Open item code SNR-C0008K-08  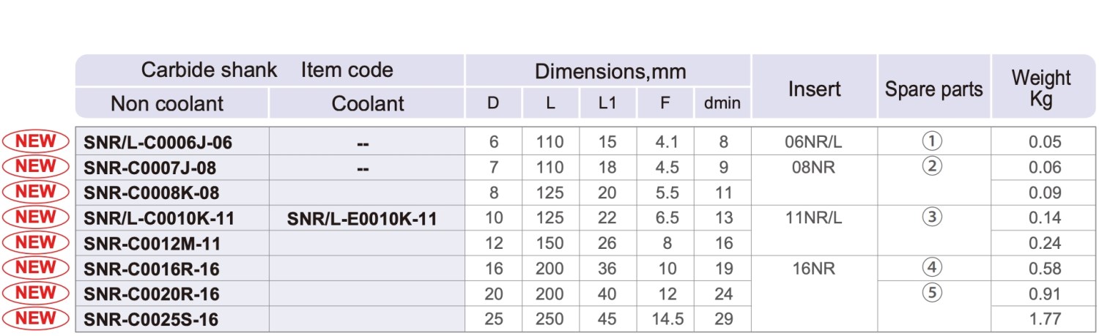[x=152, y=193]
